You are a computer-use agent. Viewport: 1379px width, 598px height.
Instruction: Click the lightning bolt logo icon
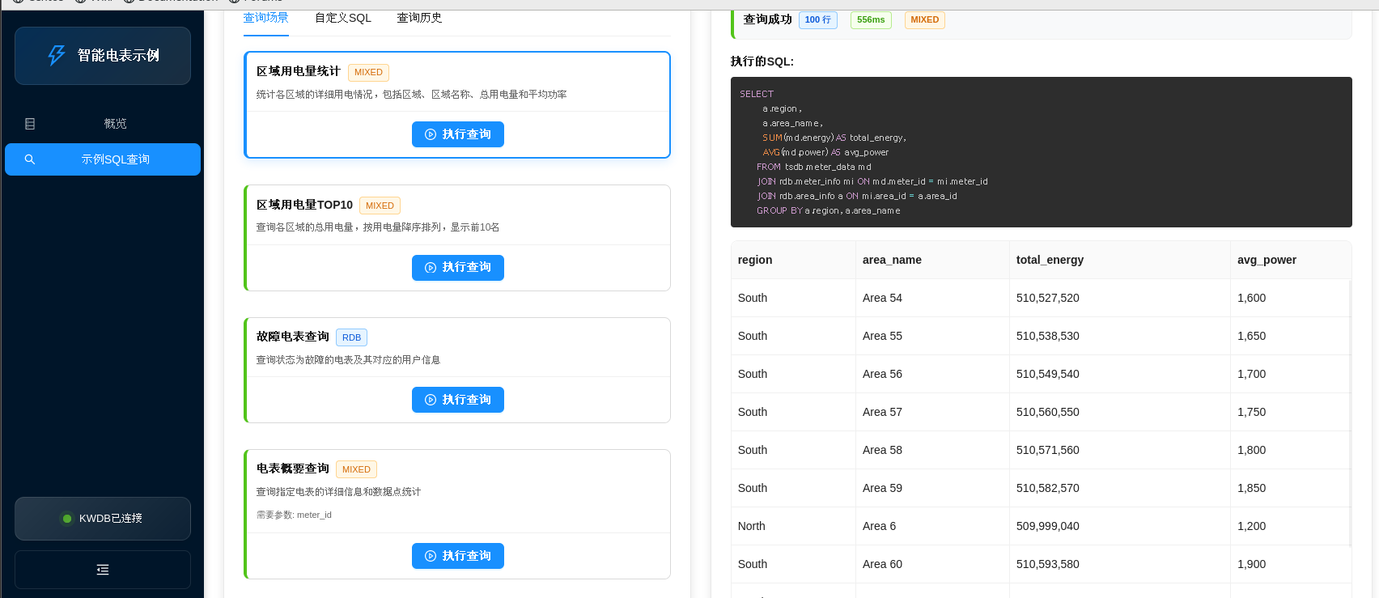57,55
